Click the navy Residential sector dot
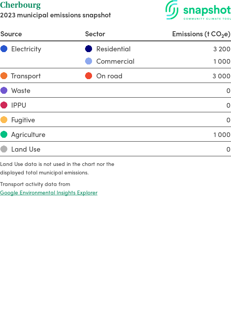231x328 pixels. click(x=89, y=49)
